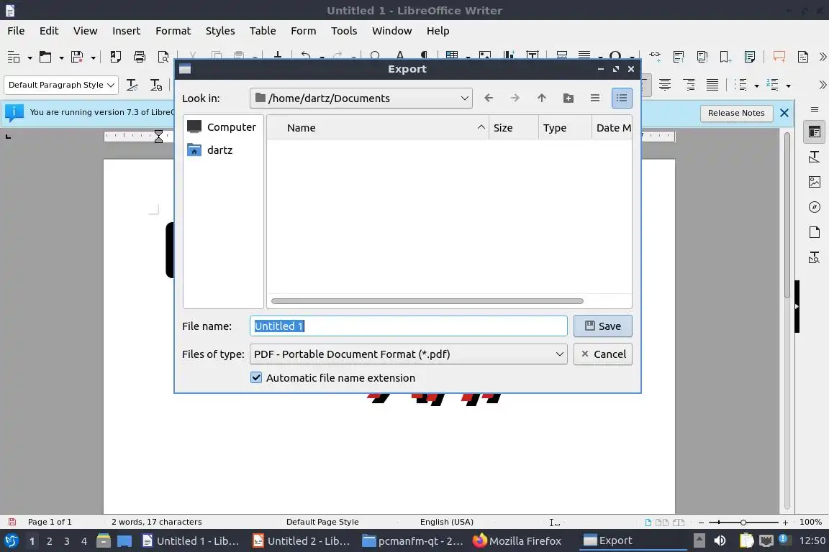
Task: Click the New document toolbar icon
Action: pos(14,57)
